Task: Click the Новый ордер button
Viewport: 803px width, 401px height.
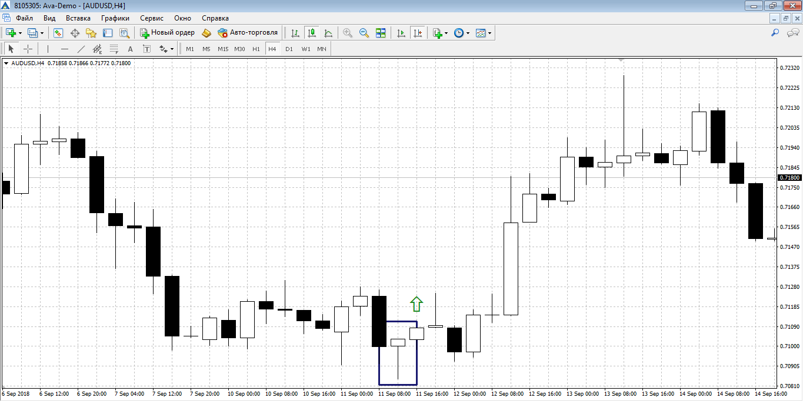Action: pyautogui.click(x=167, y=33)
